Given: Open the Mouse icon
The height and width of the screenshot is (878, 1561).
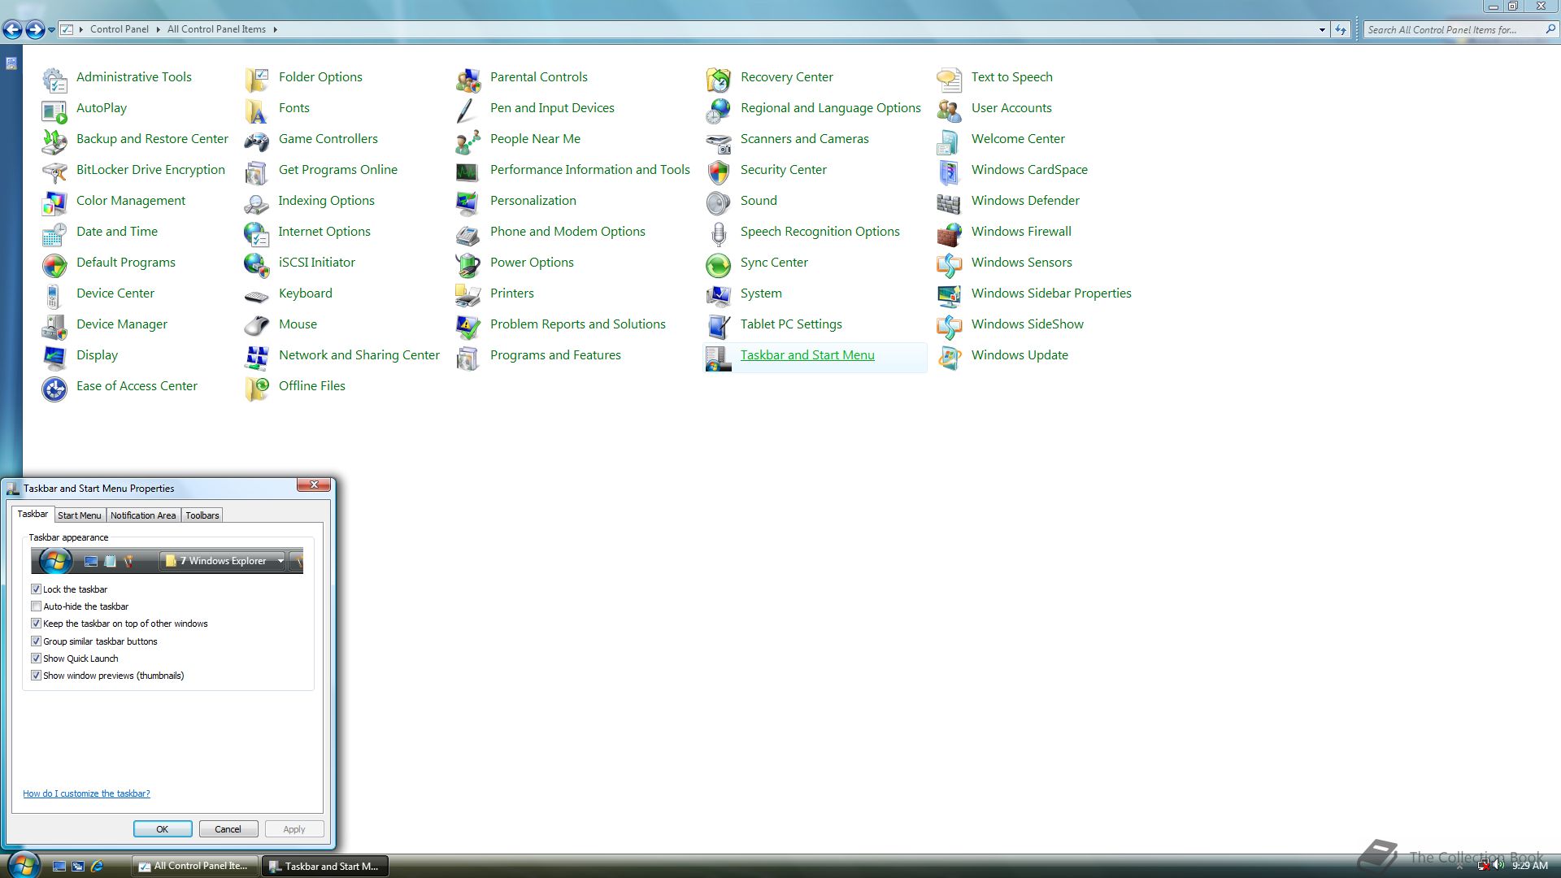Looking at the screenshot, I should (257, 326).
